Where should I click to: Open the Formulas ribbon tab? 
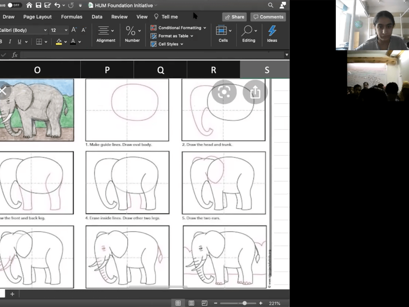click(72, 17)
